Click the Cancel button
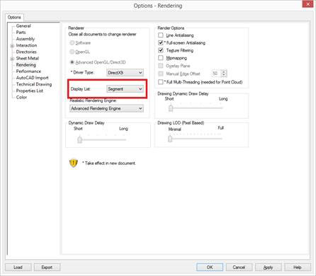 (239, 268)
